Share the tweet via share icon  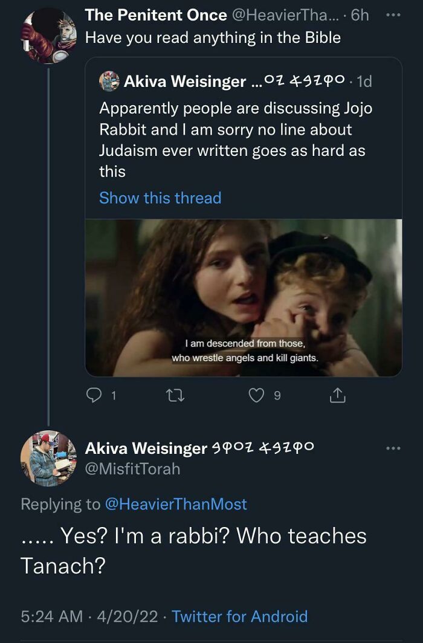337,396
